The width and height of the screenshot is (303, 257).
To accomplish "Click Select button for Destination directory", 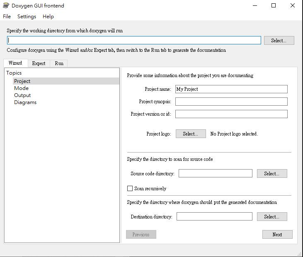I will tap(272, 217).
